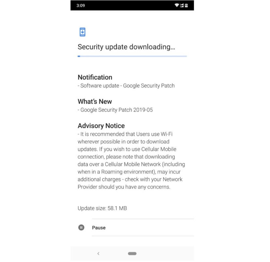Tap the Advisory Notice heading
Image resolution: width=270 pixels, height=262 pixels.
pos(101,126)
